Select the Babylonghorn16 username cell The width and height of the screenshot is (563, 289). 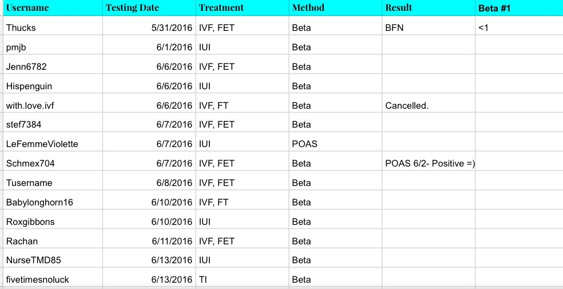[39, 203]
